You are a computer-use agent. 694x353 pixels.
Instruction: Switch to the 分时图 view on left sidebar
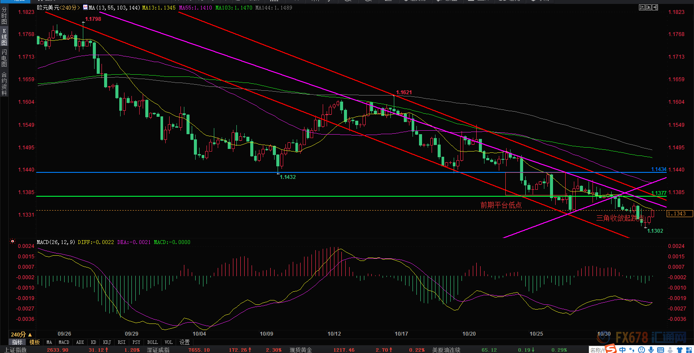[4, 16]
